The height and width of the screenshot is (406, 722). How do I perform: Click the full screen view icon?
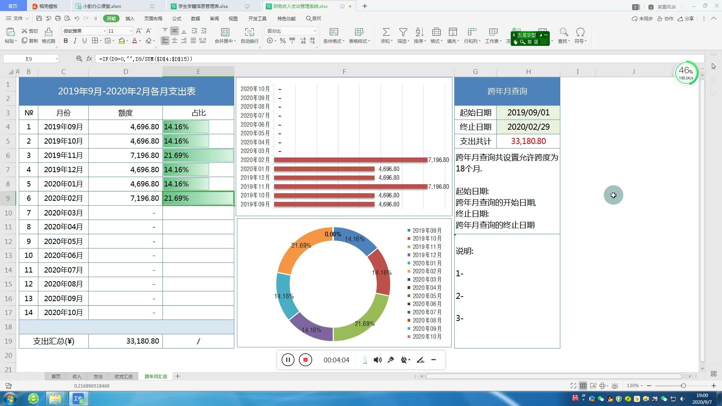tap(573, 386)
